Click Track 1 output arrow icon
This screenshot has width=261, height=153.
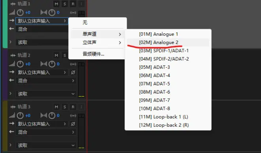(11, 29)
